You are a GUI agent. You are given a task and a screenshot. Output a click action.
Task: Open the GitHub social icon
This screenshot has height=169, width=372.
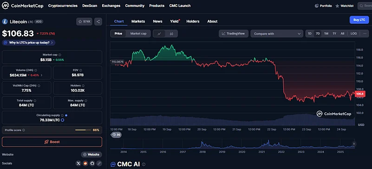(x=92, y=163)
